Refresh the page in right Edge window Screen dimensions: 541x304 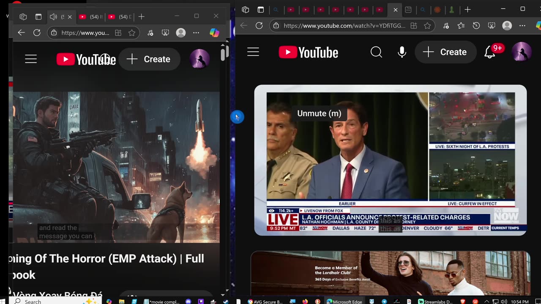tap(259, 26)
